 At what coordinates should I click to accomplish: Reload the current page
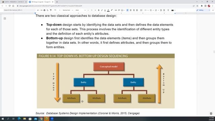(10, 6)
